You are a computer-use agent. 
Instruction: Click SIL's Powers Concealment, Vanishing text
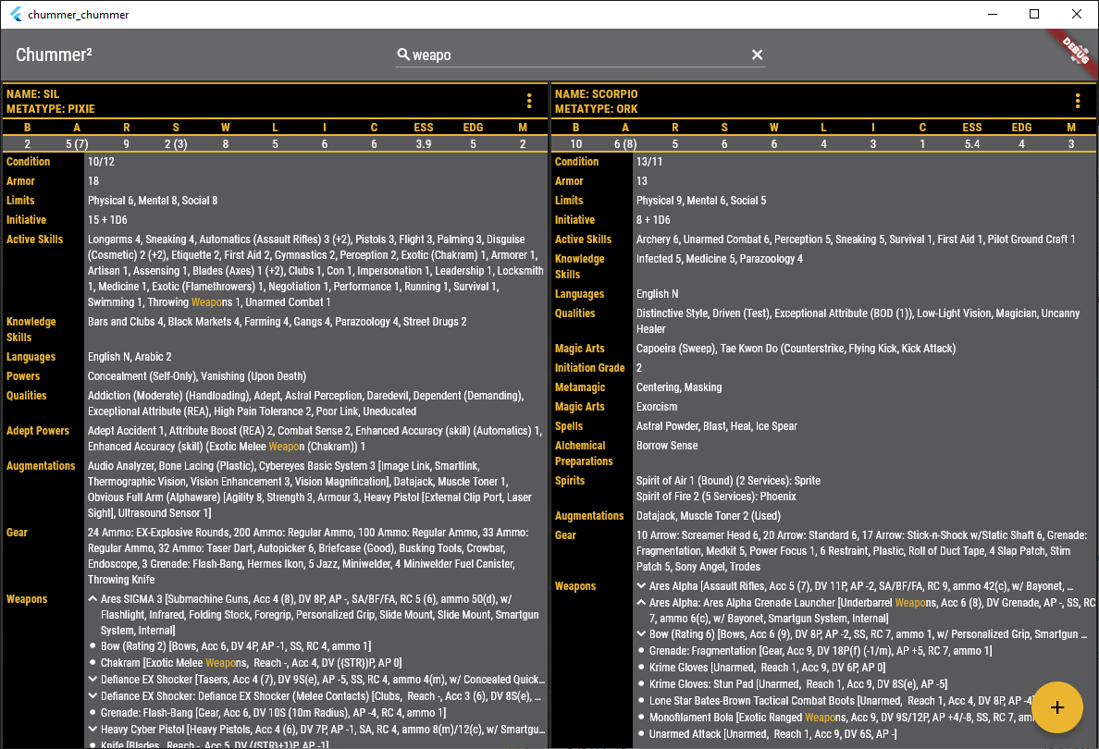[x=197, y=376]
